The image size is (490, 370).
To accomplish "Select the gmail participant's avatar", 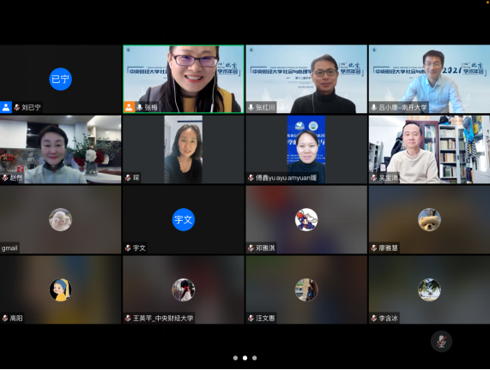I will [x=60, y=219].
